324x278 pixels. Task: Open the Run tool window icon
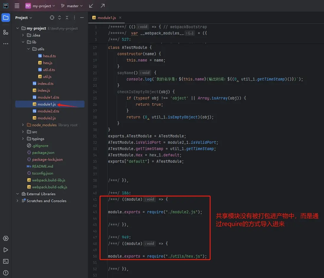point(6,250)
